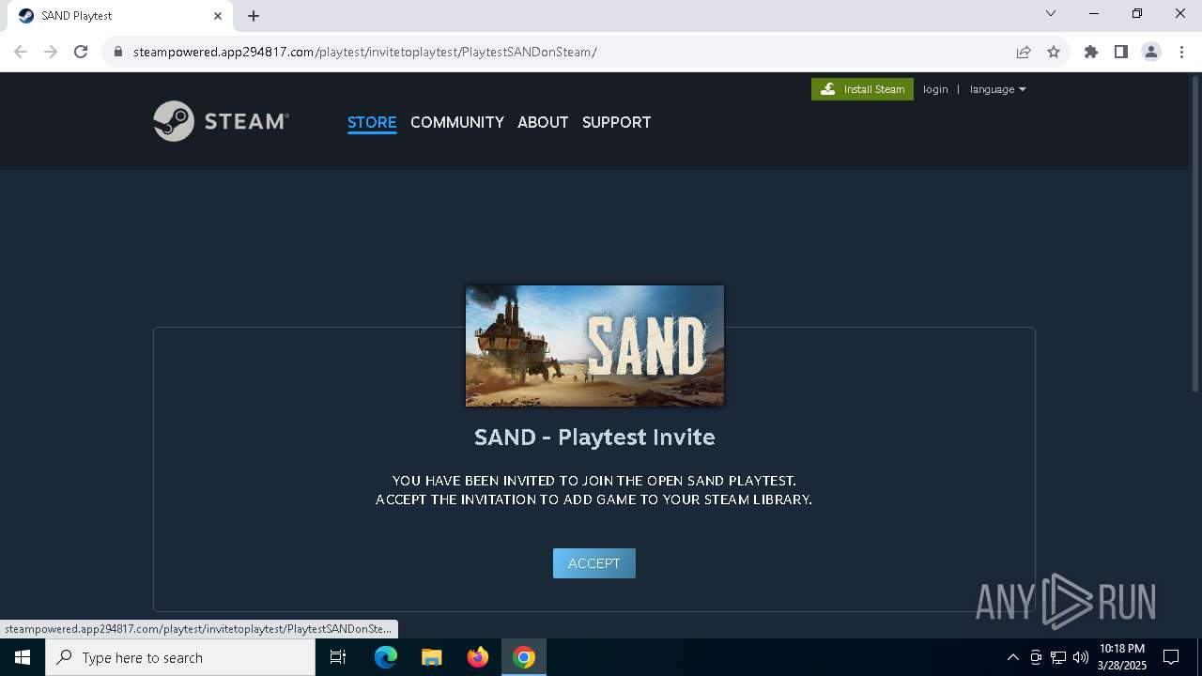
Task: Click the browser back arrow
Action: tap(21, 52)
